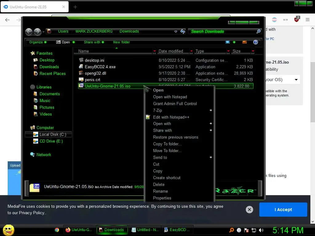
Task: Select Local Disk (C:) in navigation pane
Action: (x=48, y=134)
